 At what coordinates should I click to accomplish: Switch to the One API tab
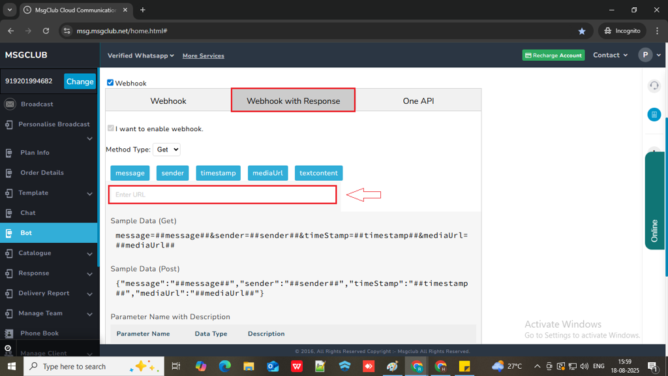[418, 101]
